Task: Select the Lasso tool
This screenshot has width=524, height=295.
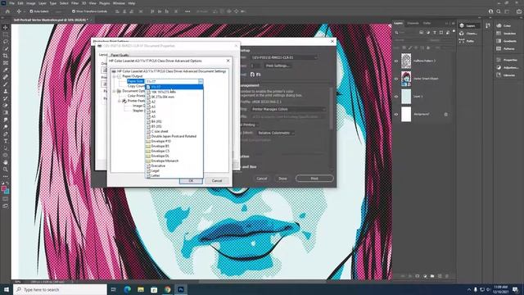Action: 6,42
